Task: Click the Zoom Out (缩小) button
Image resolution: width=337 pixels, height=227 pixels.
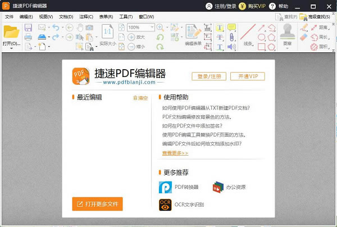Action: 136,47
